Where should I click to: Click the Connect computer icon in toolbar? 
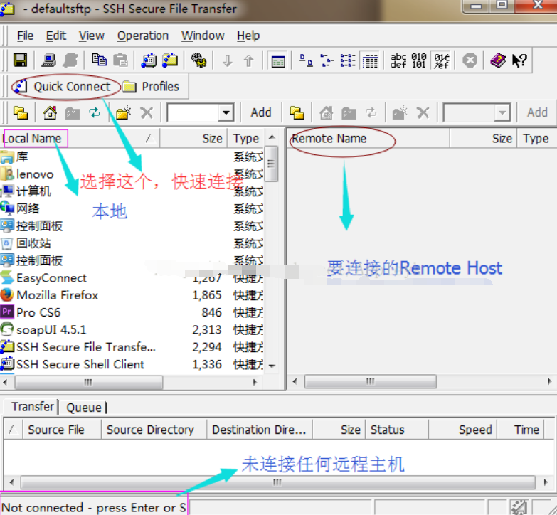point(48,60)
